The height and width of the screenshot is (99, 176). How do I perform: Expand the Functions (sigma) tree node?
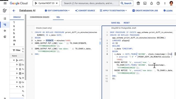[x=17, y=69]
